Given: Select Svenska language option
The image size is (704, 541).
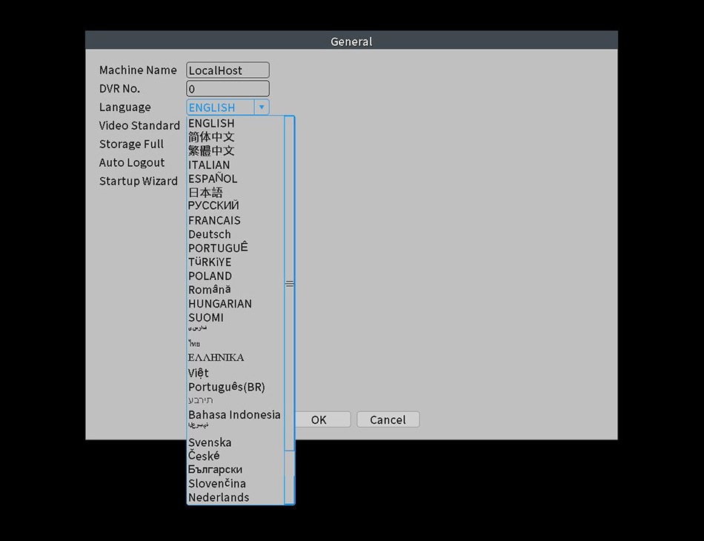Looking at the screenshot, I should tap(210, 442).
